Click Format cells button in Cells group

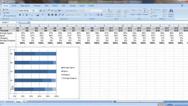(145, 12)
